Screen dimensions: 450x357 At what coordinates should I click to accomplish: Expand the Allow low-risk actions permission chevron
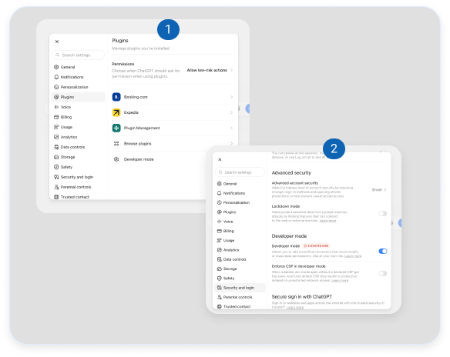pyautogui.click(x=231, y=70)
